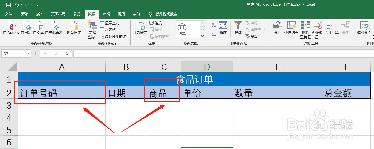Viewport: 374px width, 149px height.
Task: Select column D header
Action: tap(207, 67)
